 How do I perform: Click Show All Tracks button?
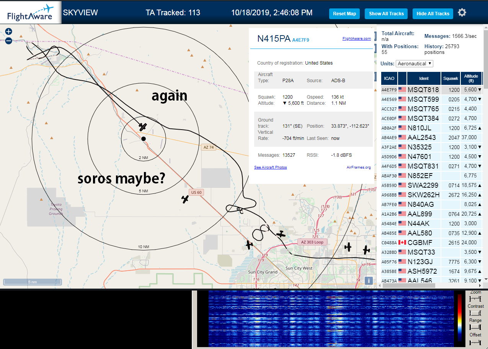pyautogui.click(x=386, y=14)
